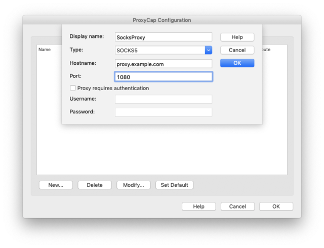The width and height of the screenshot is (324, 248).
Task: Click the Modify... button
Action: pos(134,185)
